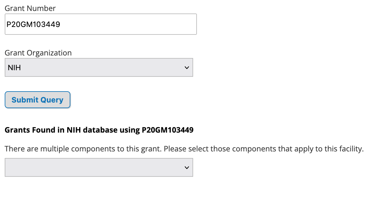Click the word 'facility' in the instructions

pyautogui.click(x=351, y=149)
